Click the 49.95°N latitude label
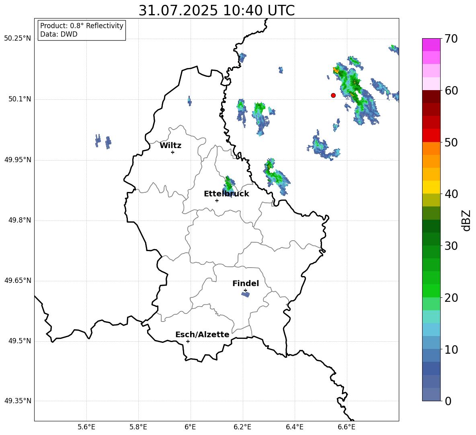The width and height of the screenshot is (476, 435). coord(17,160)
